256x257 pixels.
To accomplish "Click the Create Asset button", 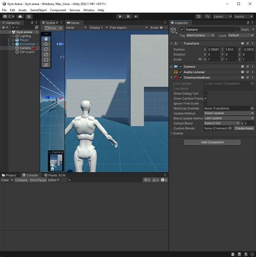I will 244,128.
